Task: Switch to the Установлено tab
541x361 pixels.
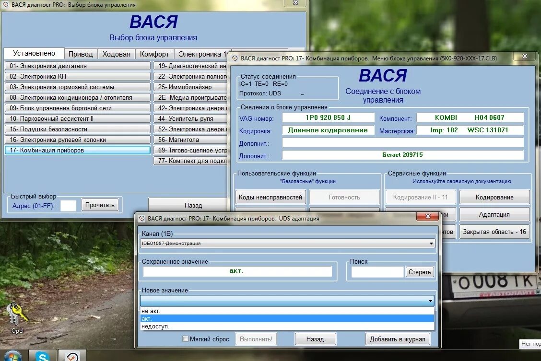Action: (x=34, y=53)
